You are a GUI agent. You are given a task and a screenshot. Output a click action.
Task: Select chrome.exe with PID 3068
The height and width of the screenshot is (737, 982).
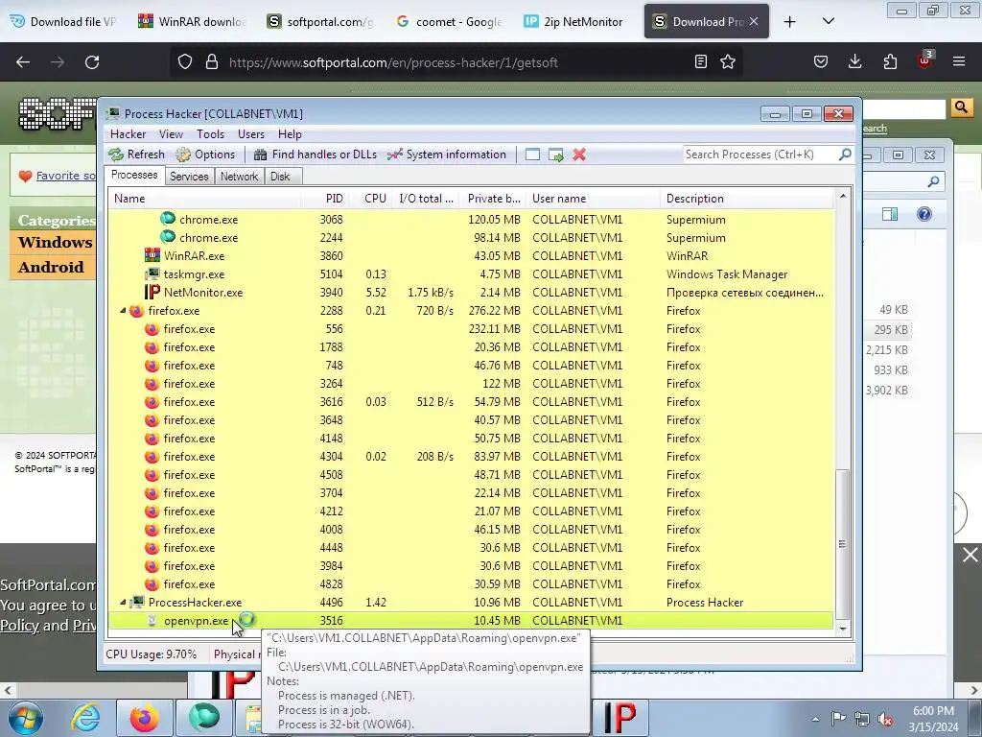point(471,220)
